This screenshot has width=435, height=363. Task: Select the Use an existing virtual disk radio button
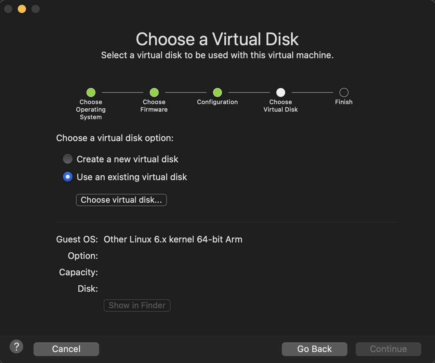(68, 177)
